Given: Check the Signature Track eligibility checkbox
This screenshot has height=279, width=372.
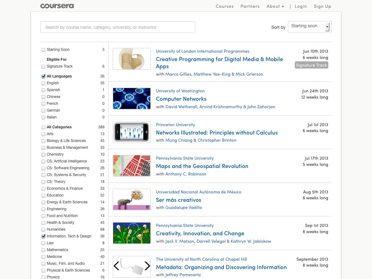Looking at the screenshot, I should pyautogui.click(x=43, y=67).
